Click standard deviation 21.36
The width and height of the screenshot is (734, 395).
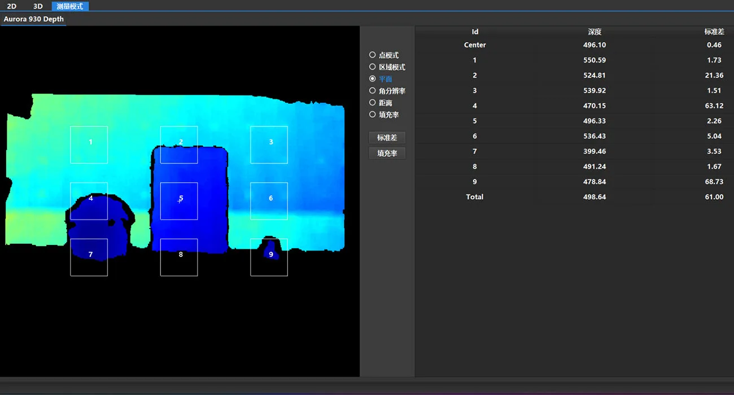pos(714,76)
